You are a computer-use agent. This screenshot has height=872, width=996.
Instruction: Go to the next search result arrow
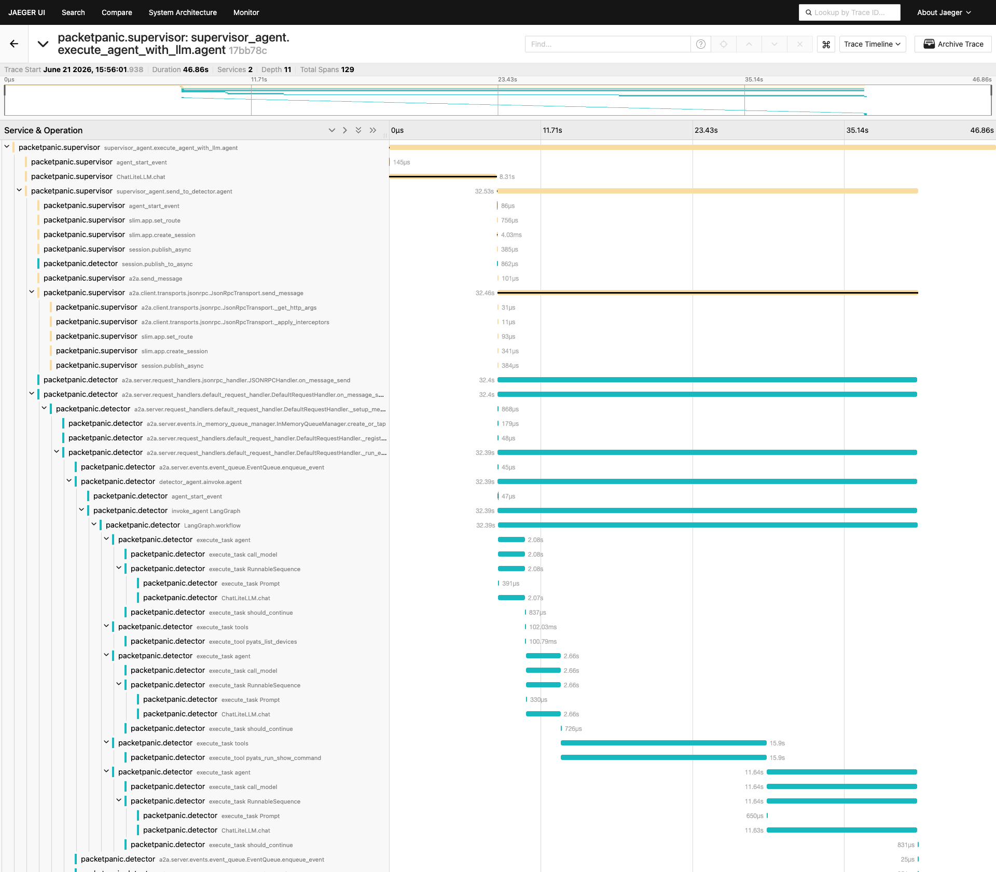click(x=774, y=44)
